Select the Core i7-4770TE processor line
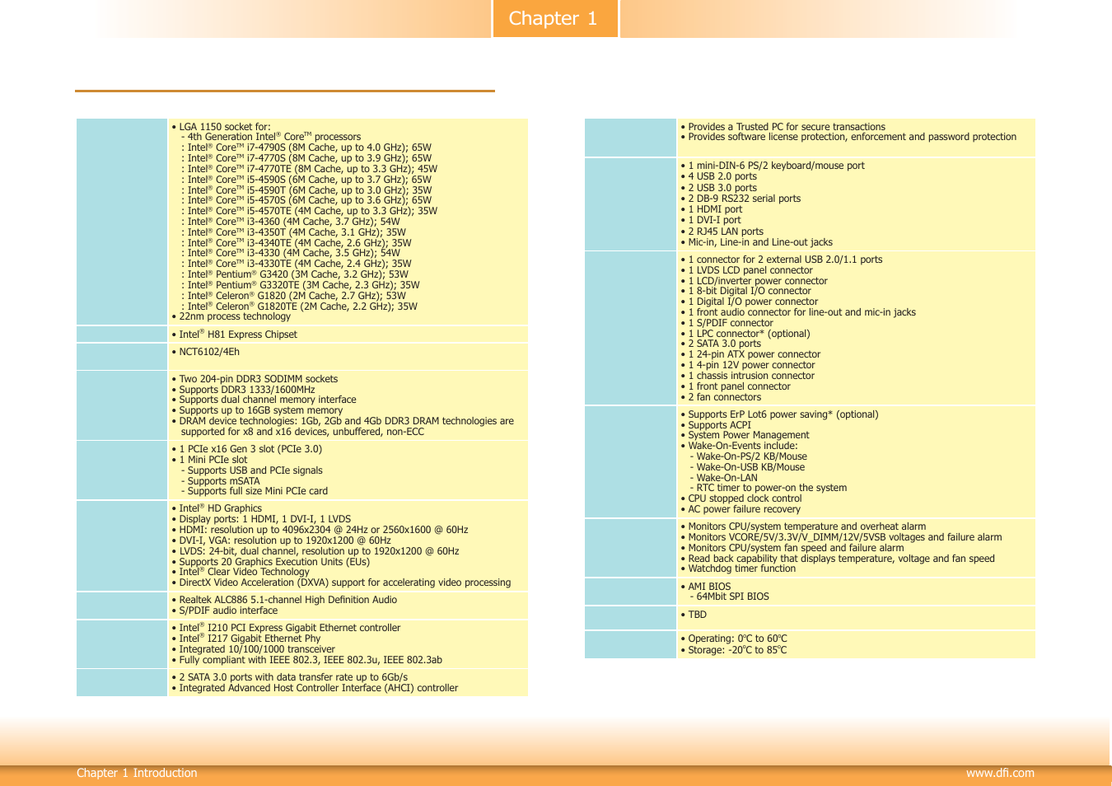This screenshot has height=786, width=1112. (309, 169)
